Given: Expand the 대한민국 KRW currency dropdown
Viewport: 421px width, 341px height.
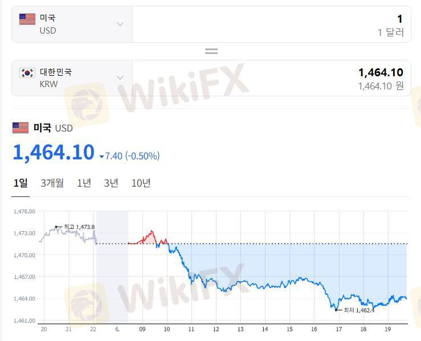Looking at the screenshot, I should coord(120,78).
